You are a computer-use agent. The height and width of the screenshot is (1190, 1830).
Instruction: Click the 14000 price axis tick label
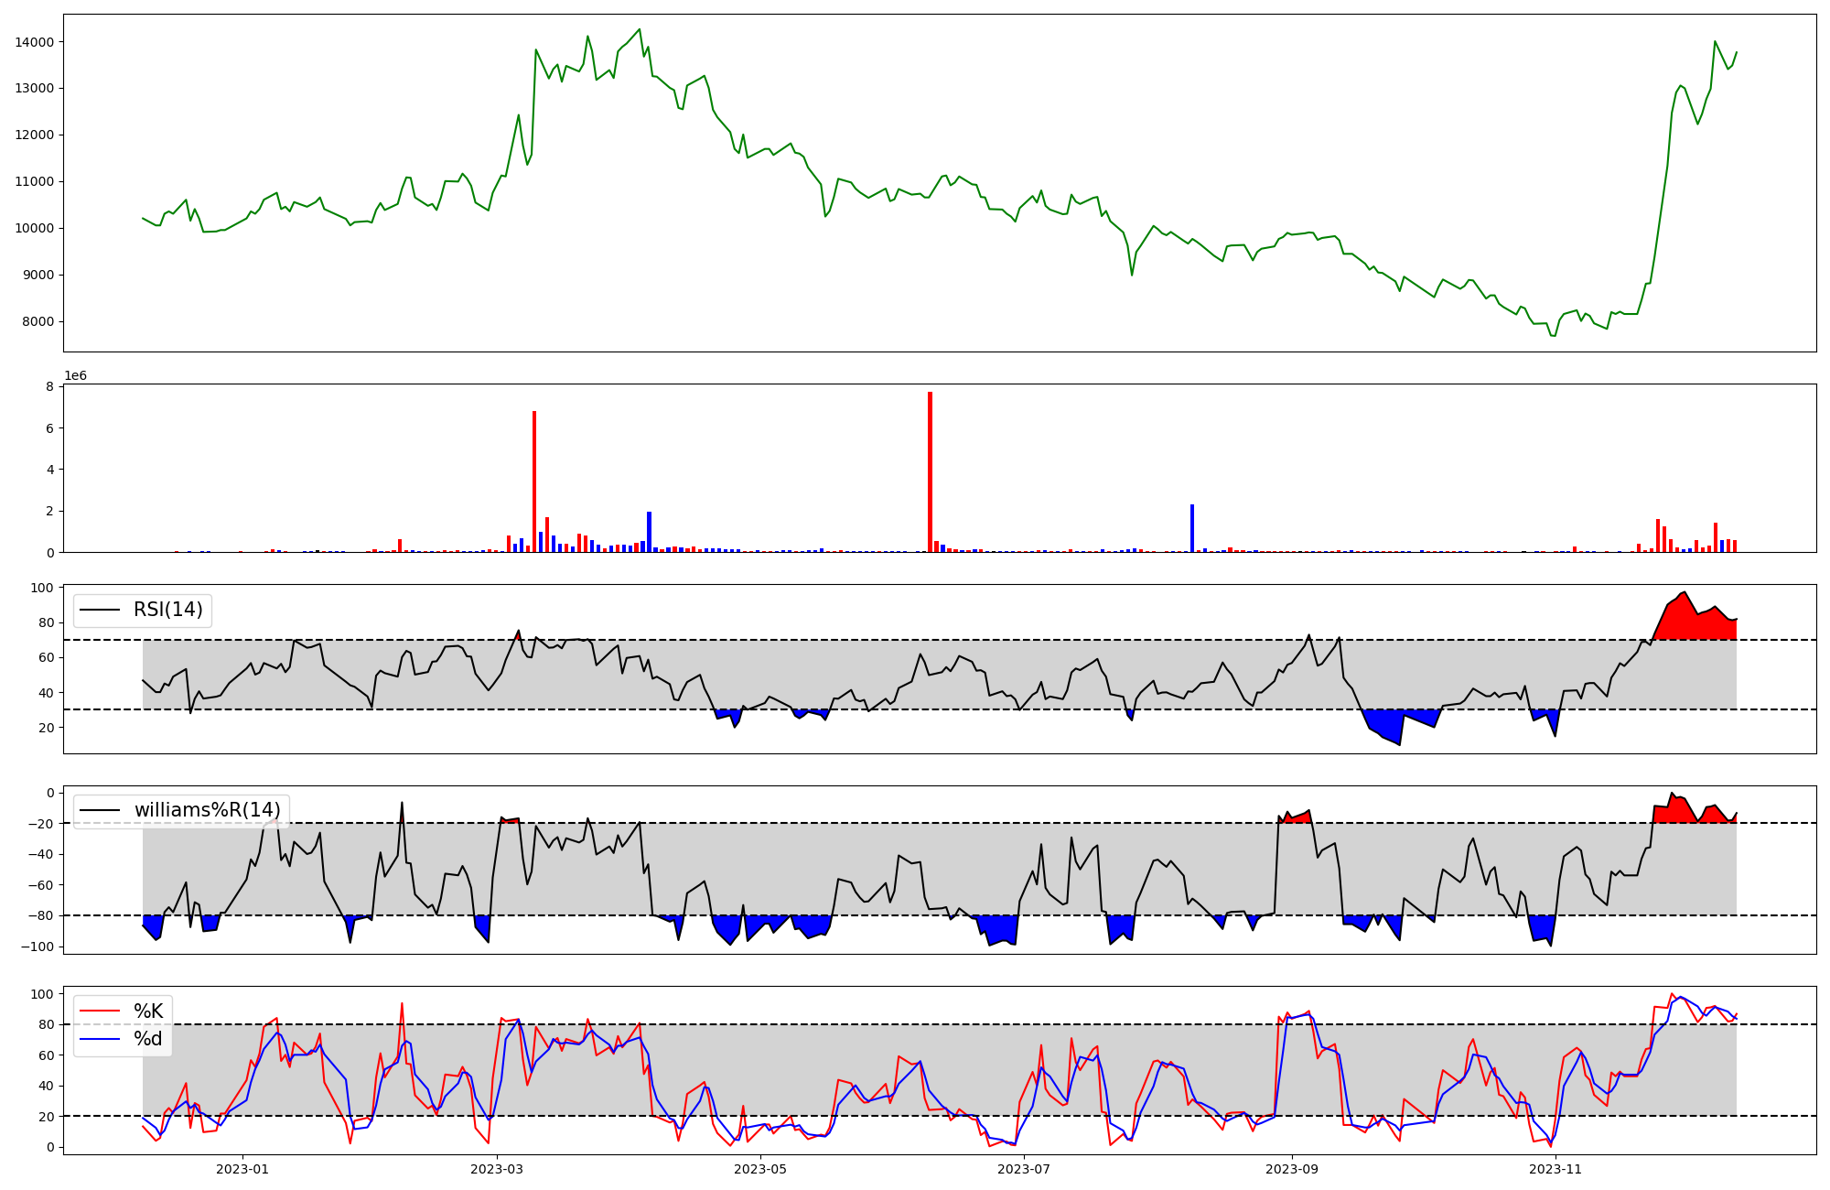click(35, 42)
